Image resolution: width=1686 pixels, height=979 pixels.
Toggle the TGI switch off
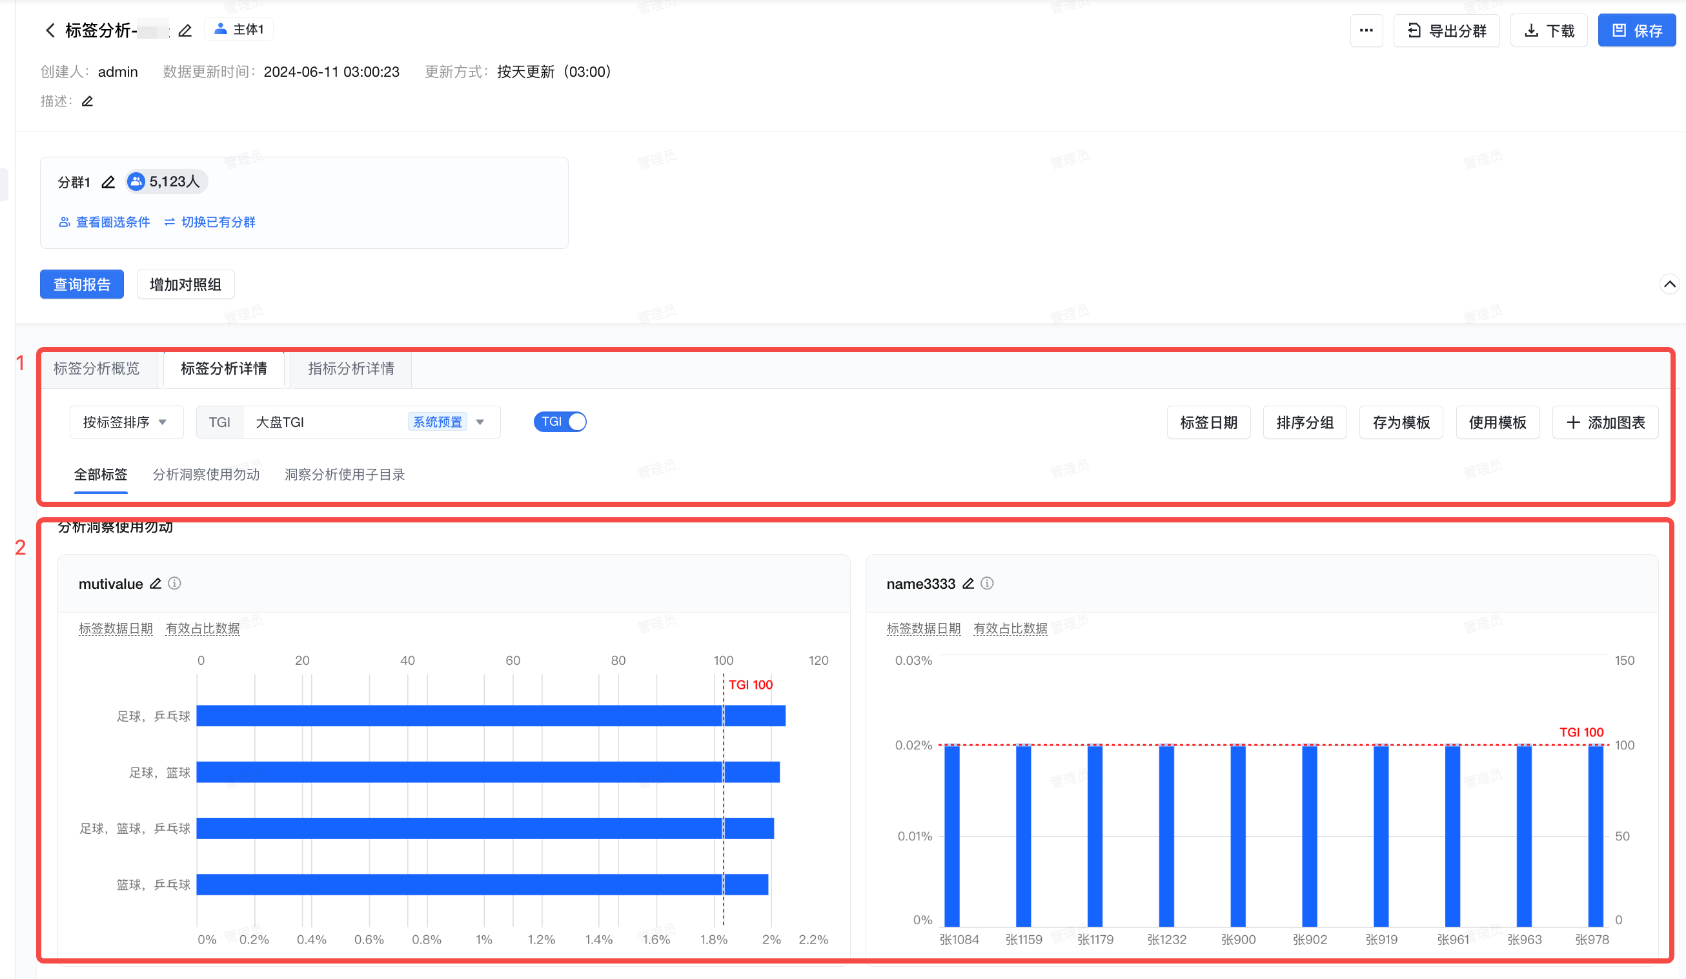tap(560, 422)
